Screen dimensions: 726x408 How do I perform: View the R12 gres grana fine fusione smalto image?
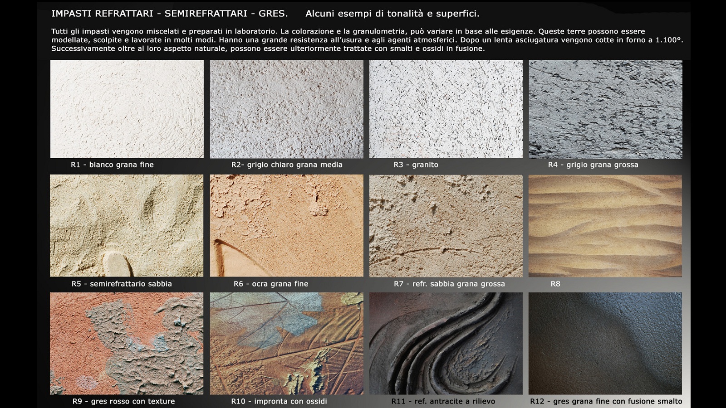point(605,344)
